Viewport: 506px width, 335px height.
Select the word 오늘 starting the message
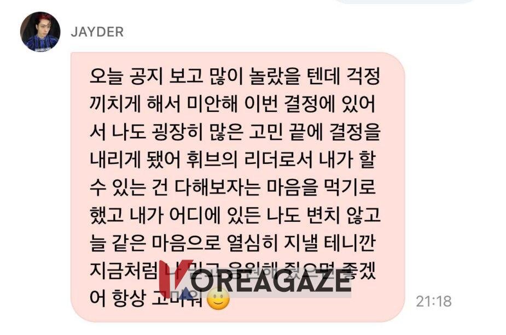(107, 77)
